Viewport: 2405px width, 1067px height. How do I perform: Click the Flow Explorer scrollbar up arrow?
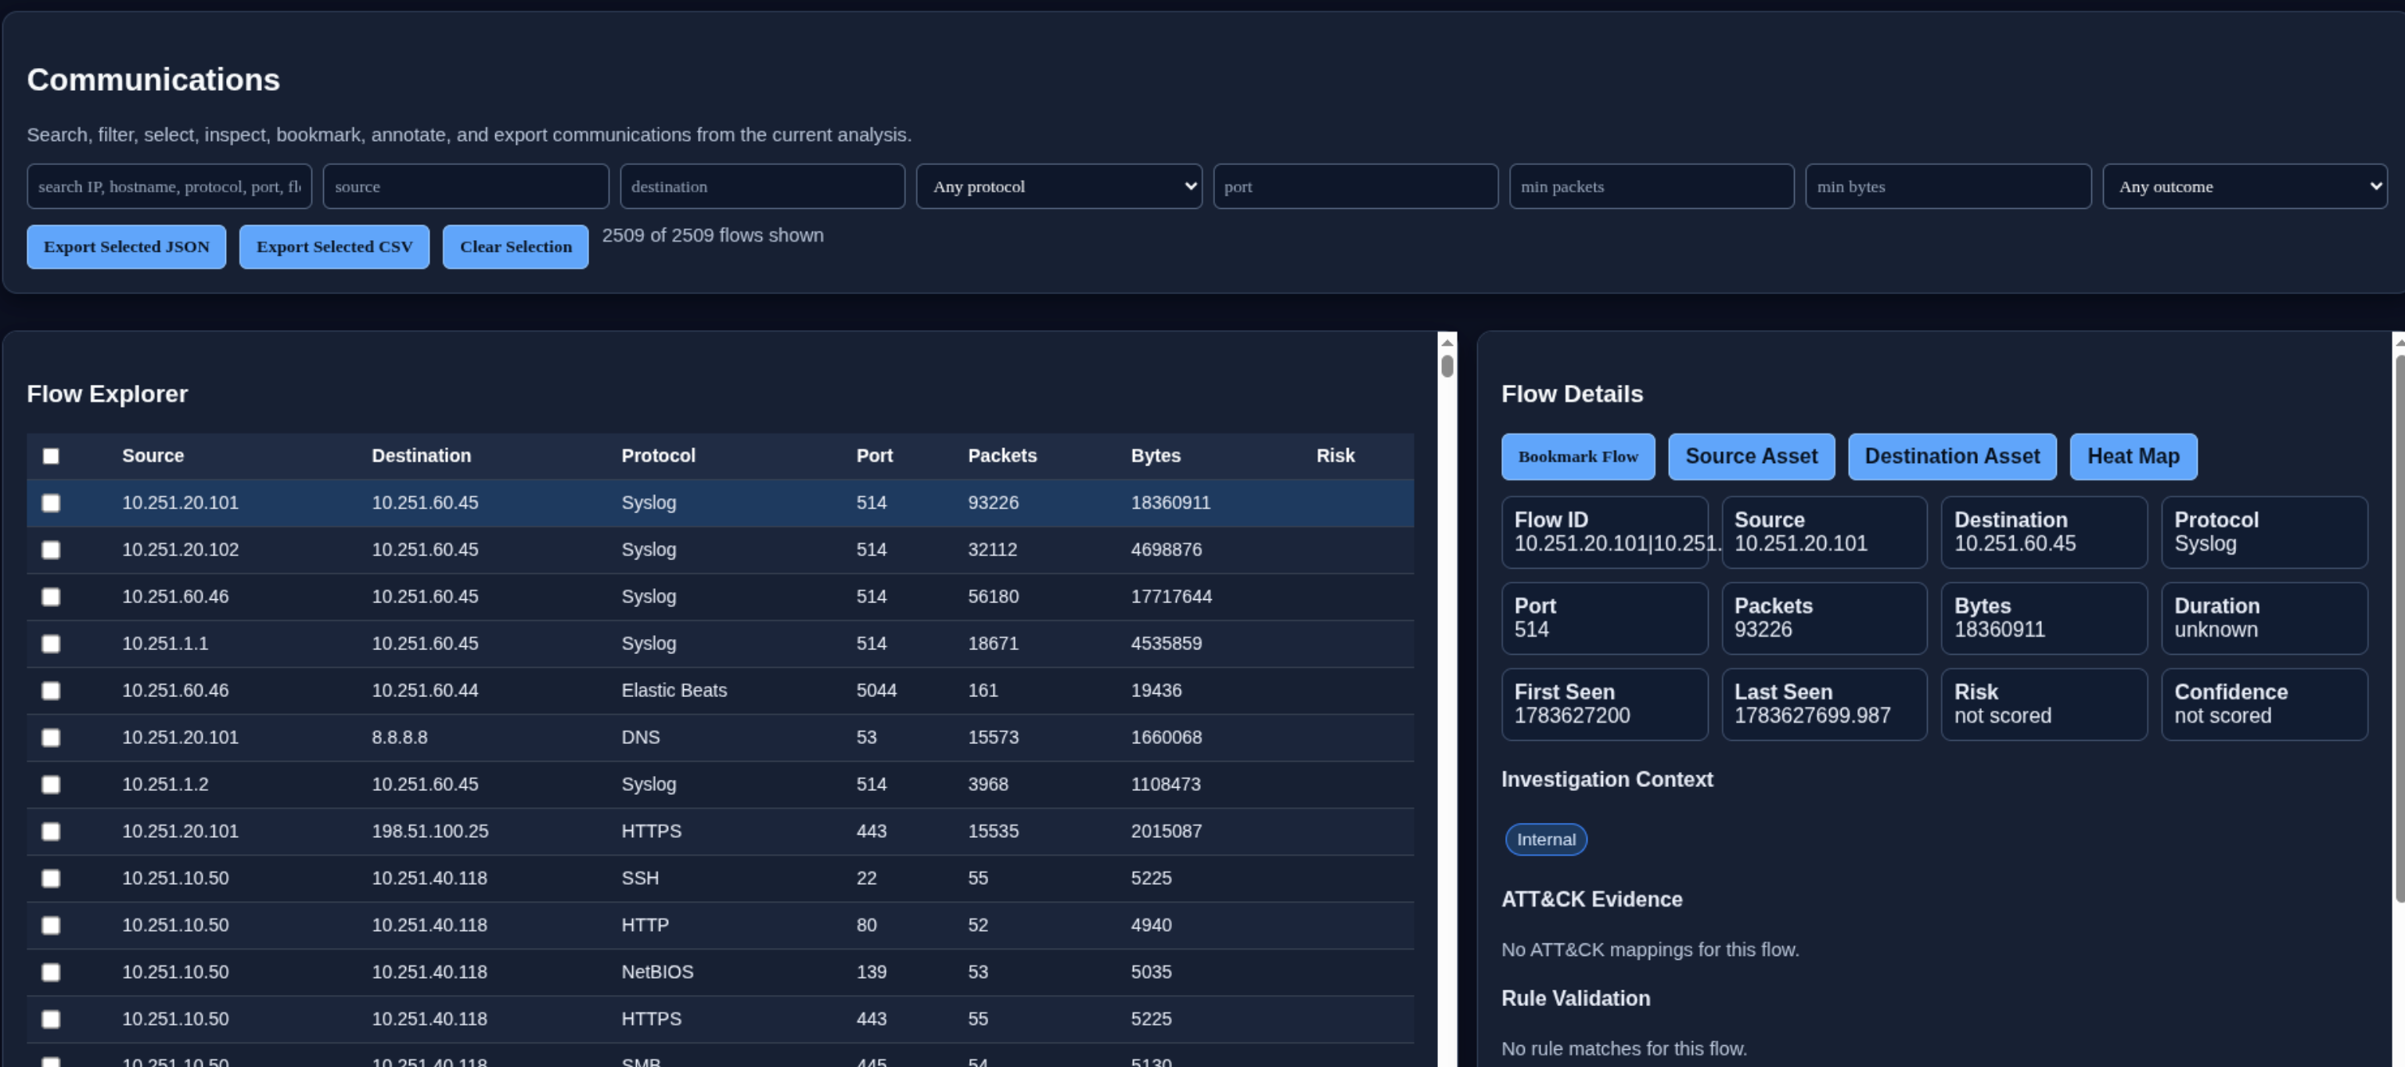1447,342
